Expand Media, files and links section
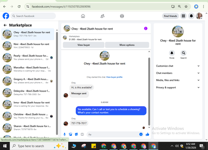This screenshot has width=208, height=150. point(178,80)
